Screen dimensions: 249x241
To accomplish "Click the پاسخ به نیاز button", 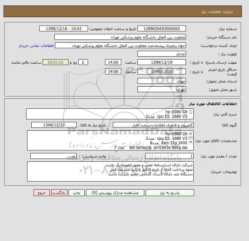I will click(x=169, y=193).
